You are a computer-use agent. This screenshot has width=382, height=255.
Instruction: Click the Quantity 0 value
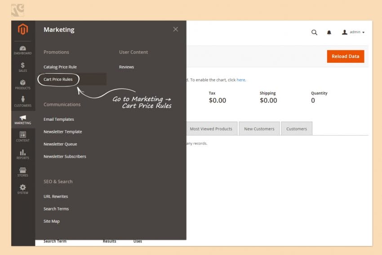pyautogui.click(x=313, y=100)
